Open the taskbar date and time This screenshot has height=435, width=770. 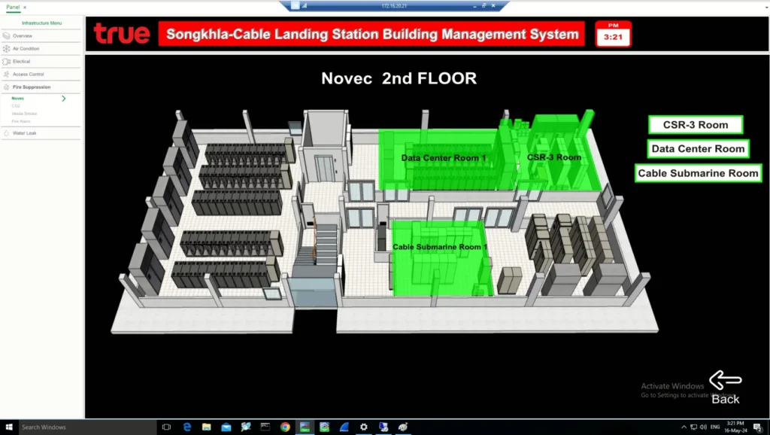point(735,427)
